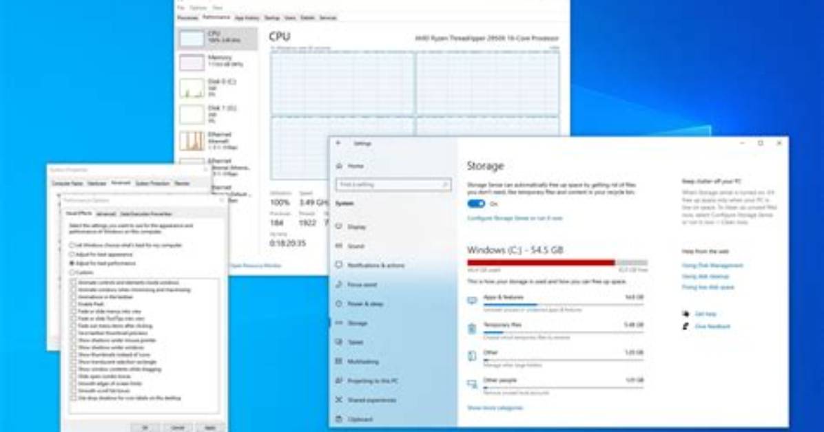Click the Sound speaker icon in Settings
The image size is (824, 432).
339,246
